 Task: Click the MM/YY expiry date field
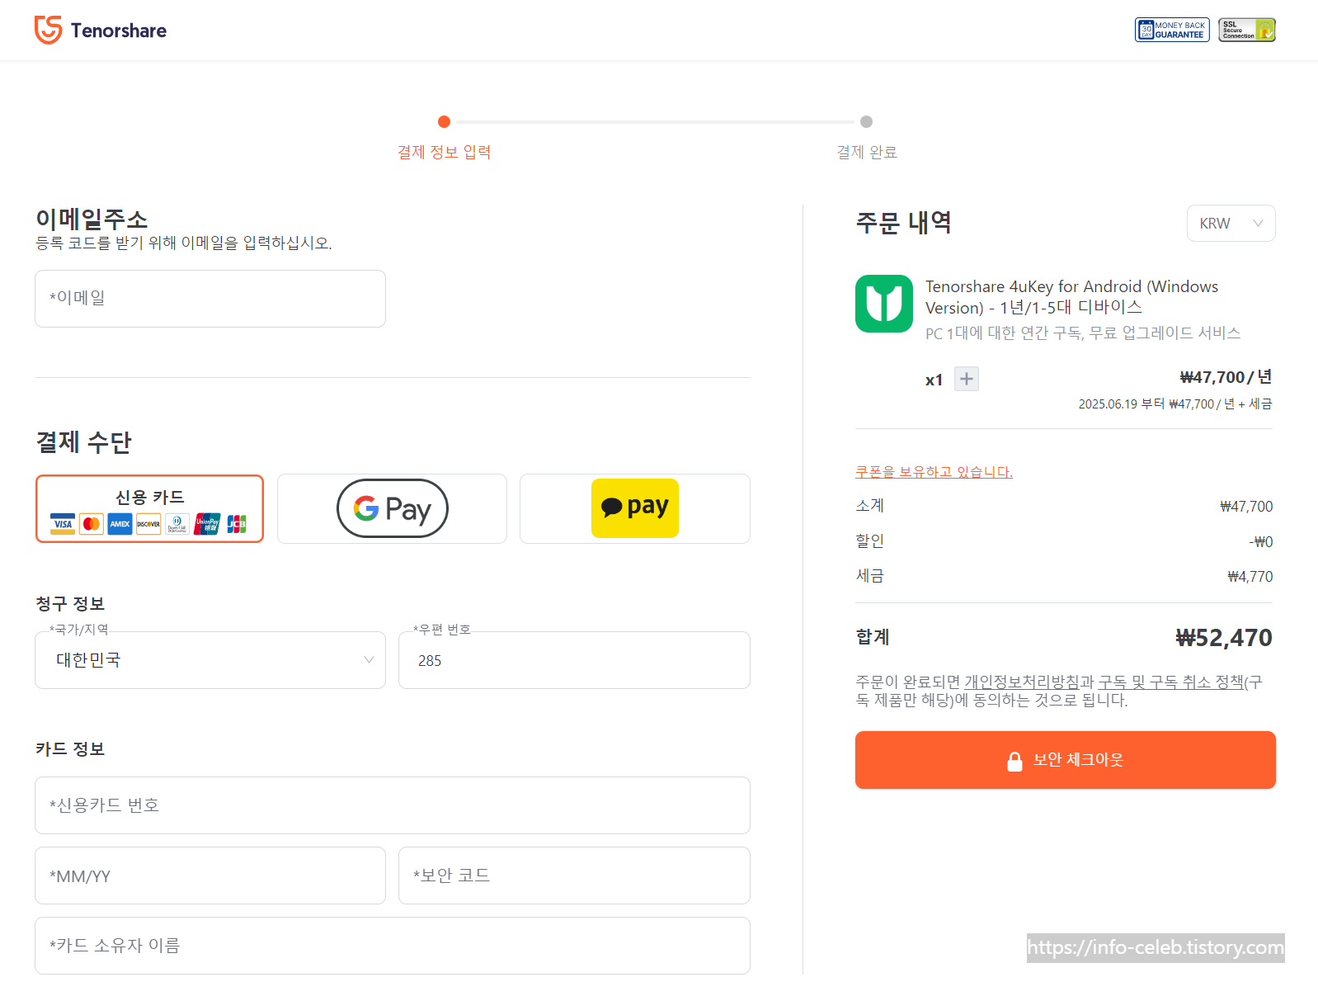coord(210,876)
